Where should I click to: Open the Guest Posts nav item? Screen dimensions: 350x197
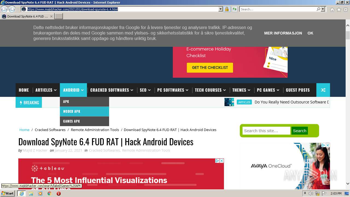298,90
